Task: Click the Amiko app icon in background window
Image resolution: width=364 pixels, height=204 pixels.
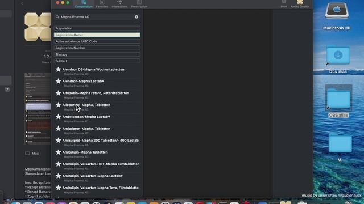Action: (38, 27)
